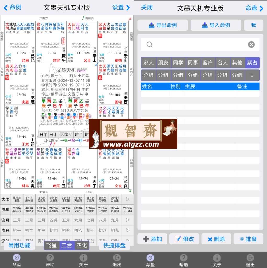Screen dimensions: 267x268
Task: Click the 我 button
Action: (x=253, y=25)
